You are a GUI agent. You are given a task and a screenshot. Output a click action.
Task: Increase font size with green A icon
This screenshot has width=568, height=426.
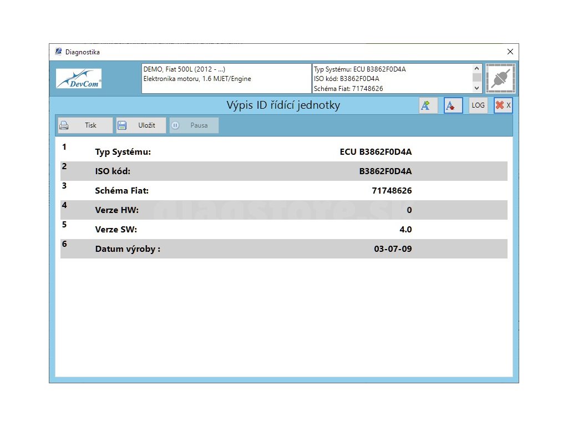coord(428,105)
